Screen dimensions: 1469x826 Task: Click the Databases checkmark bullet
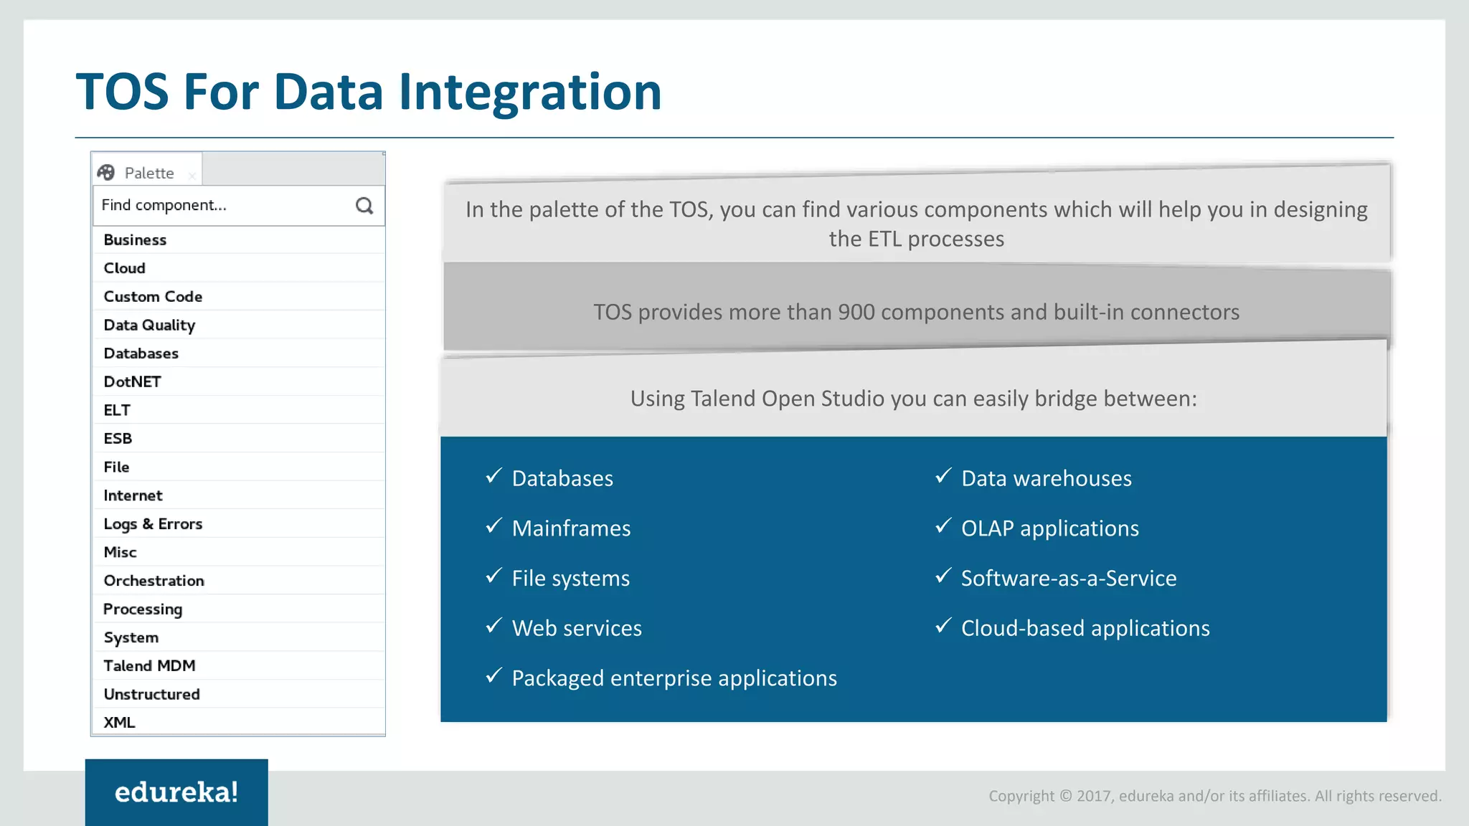pos(493,477)
